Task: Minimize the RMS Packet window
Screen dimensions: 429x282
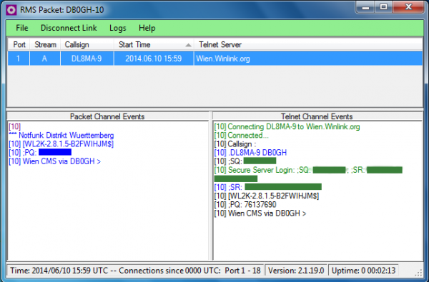Action: (x=365, y=7)
